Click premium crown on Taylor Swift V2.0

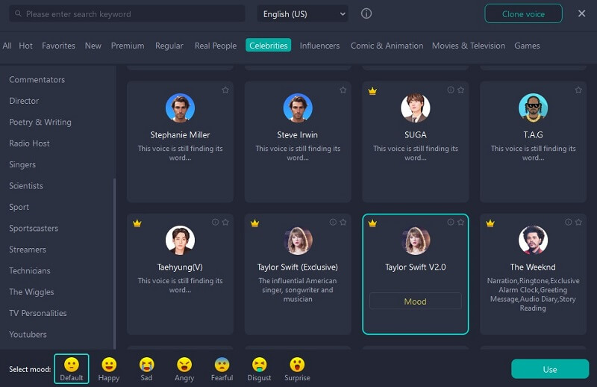coord(372,223)
